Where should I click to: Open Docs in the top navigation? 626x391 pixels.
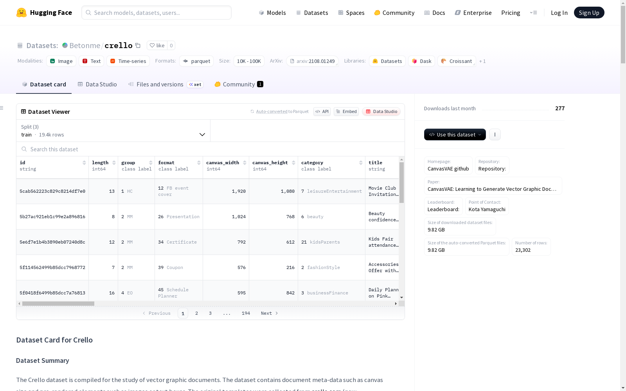[434, 13]
